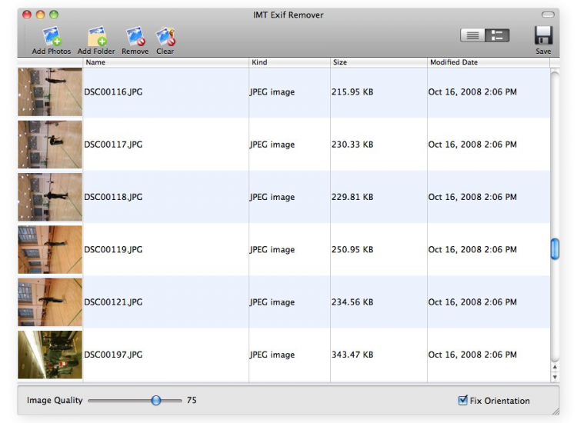Sort by the Kind column header
Image resolution: width=577 pixels, height=423 pixels.
289,62
